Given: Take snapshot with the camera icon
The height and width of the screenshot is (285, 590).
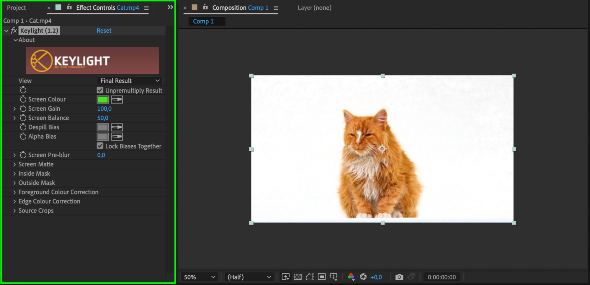Looking at the screenshot, I should (x=399, y=277).
